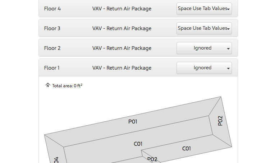Viewport: 256px width, 163px height.
Task: Select zone P01 in floor plan
Action: (x=133, y=122)
